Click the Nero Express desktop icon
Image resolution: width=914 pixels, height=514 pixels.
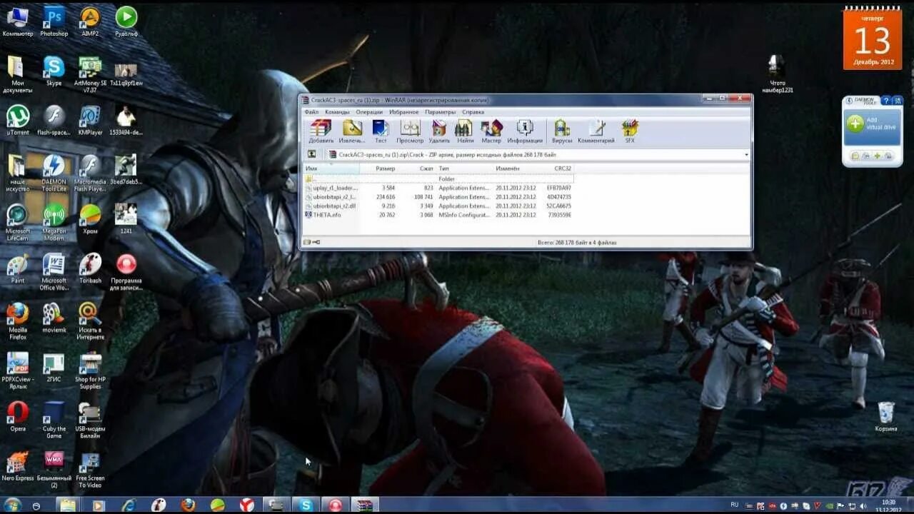[18, 465]
